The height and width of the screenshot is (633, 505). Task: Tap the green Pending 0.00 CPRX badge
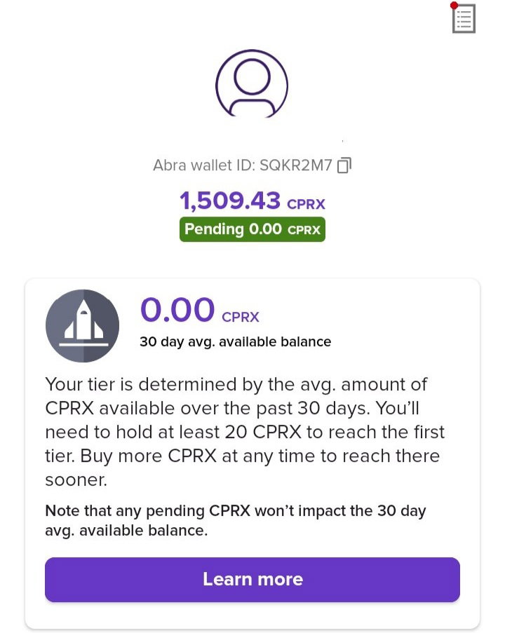(x=252, y=229)
